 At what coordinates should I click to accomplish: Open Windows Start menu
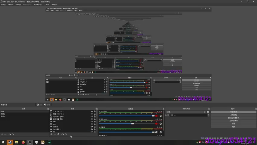tap(3, 142)
